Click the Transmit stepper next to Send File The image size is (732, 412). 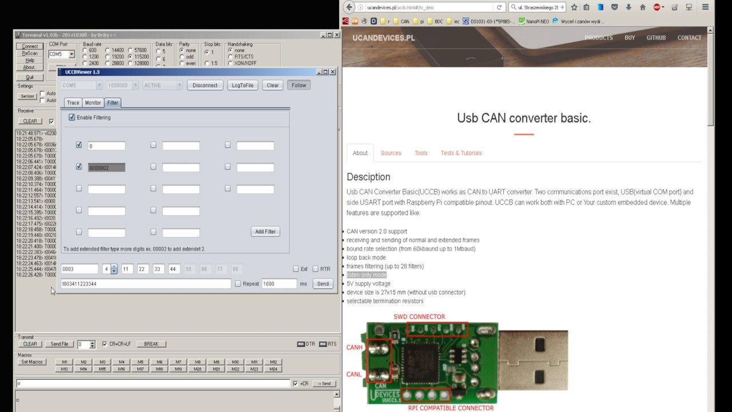point(92,344)
